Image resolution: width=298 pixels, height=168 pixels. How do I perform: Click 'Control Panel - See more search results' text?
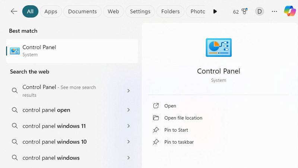click(59, 91)
